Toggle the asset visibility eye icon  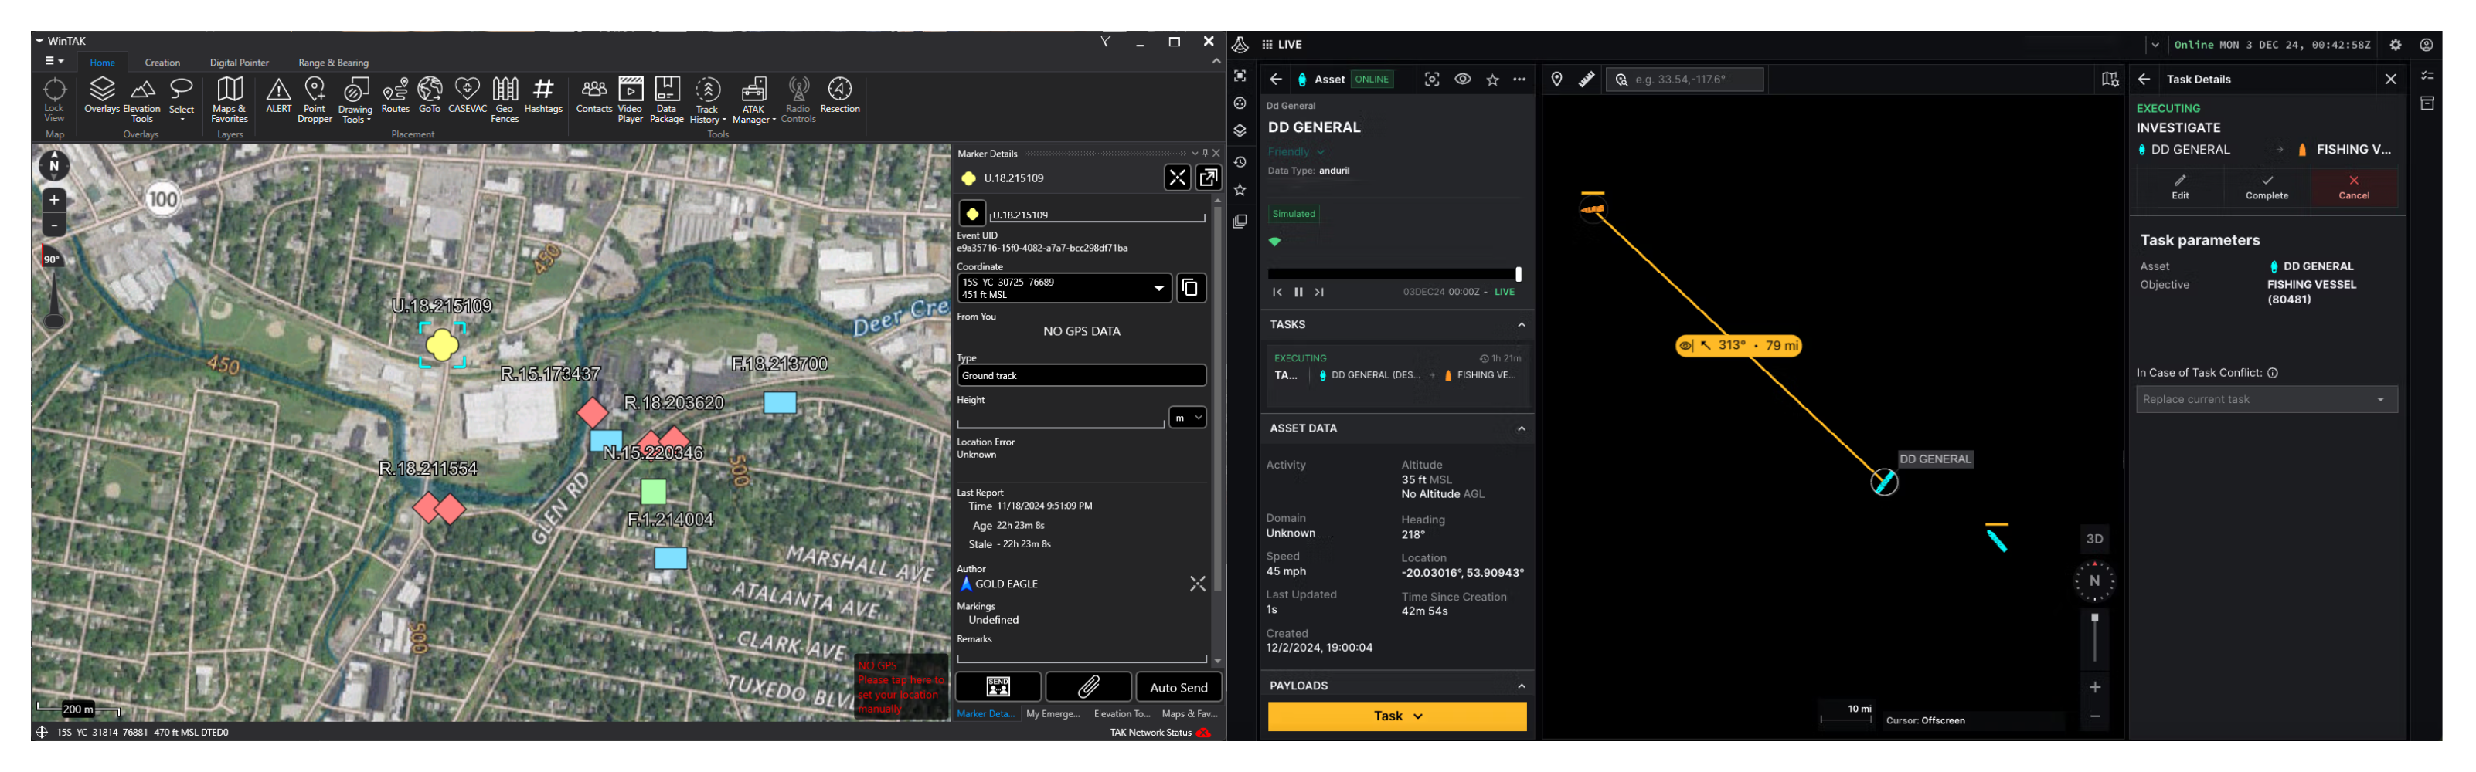click(1462, 80)
